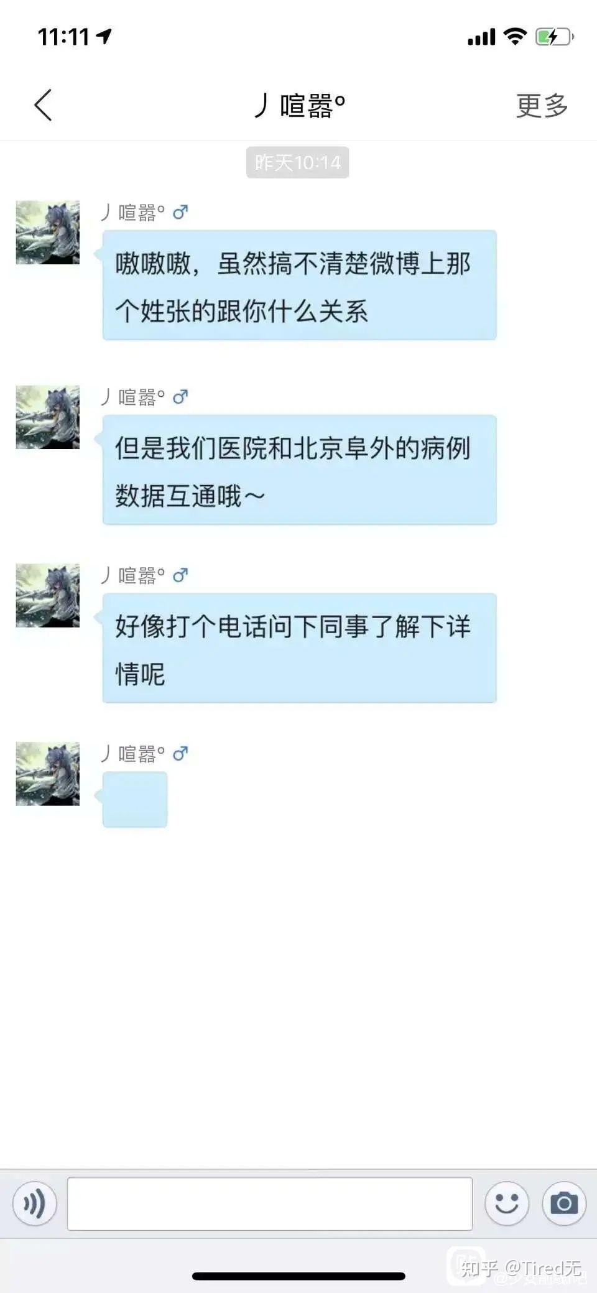The image size is (597, 1293).
Task: Tap the male gender icon above the second message
Action: (x=180, y=397)
